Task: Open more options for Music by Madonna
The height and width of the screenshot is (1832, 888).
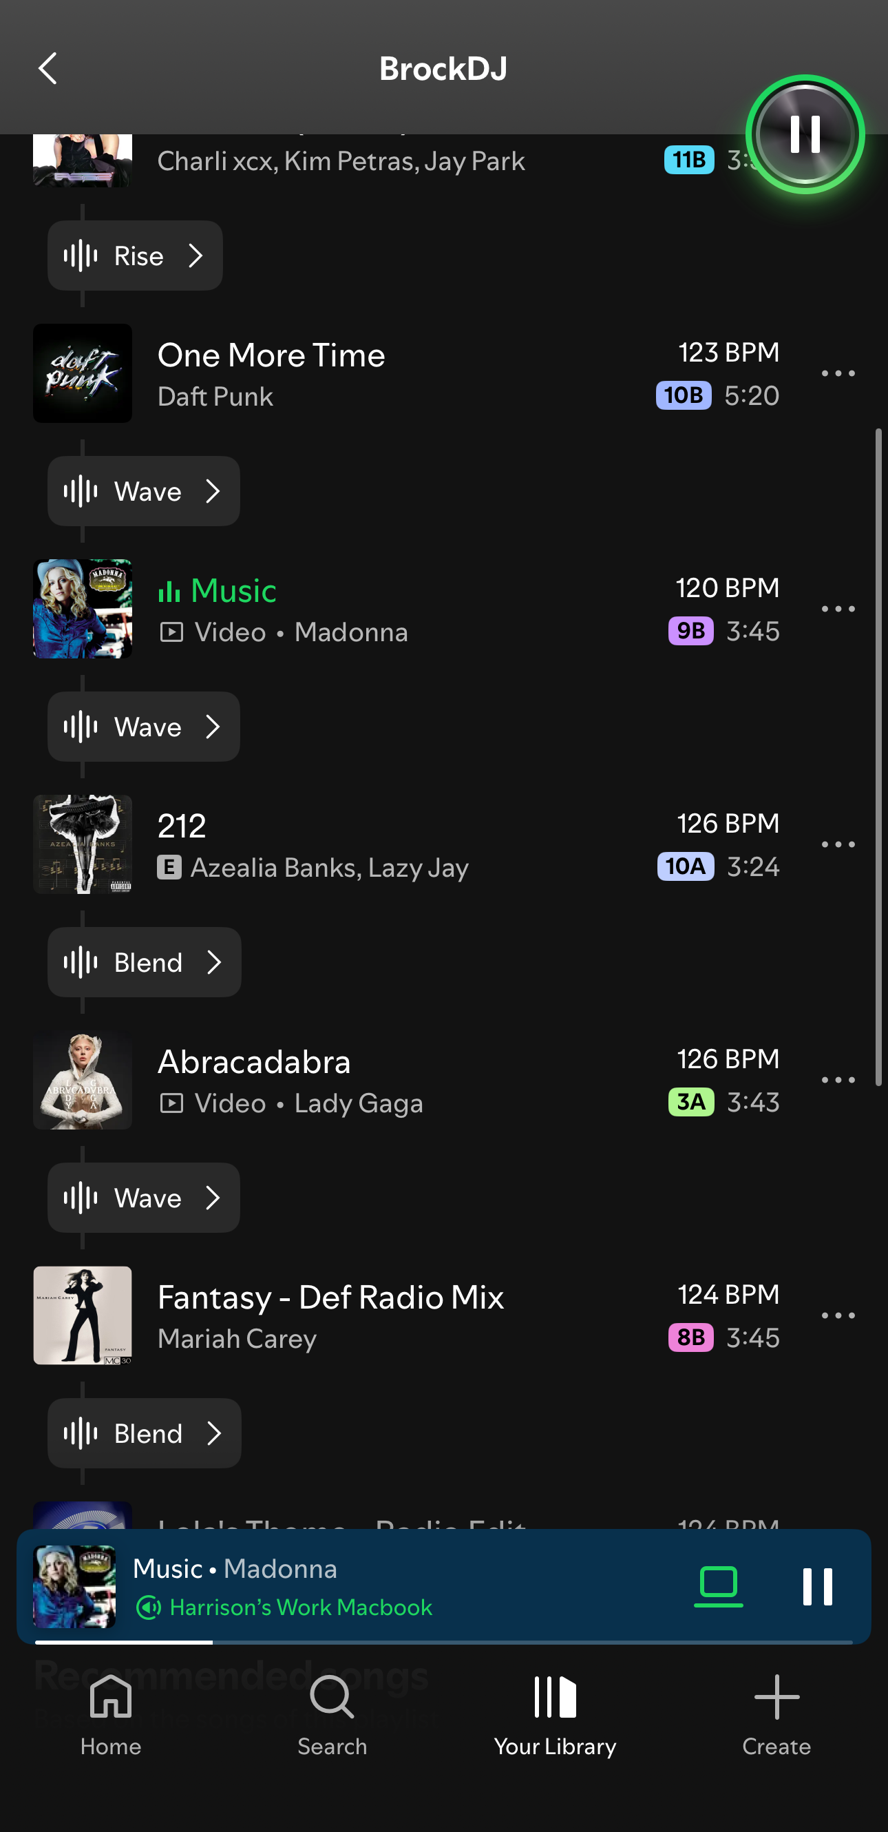Action: [x=838, y=609]
